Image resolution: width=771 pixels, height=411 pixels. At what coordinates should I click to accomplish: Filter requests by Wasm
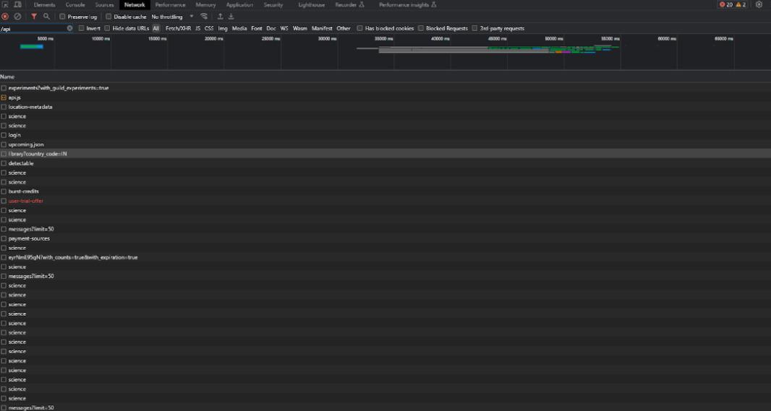tap(300, 28)
